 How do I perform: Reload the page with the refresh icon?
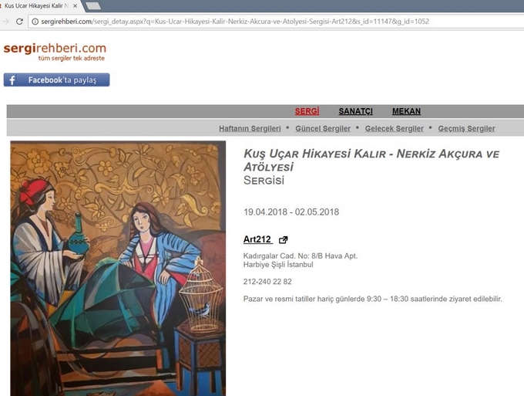click(19, 22)
